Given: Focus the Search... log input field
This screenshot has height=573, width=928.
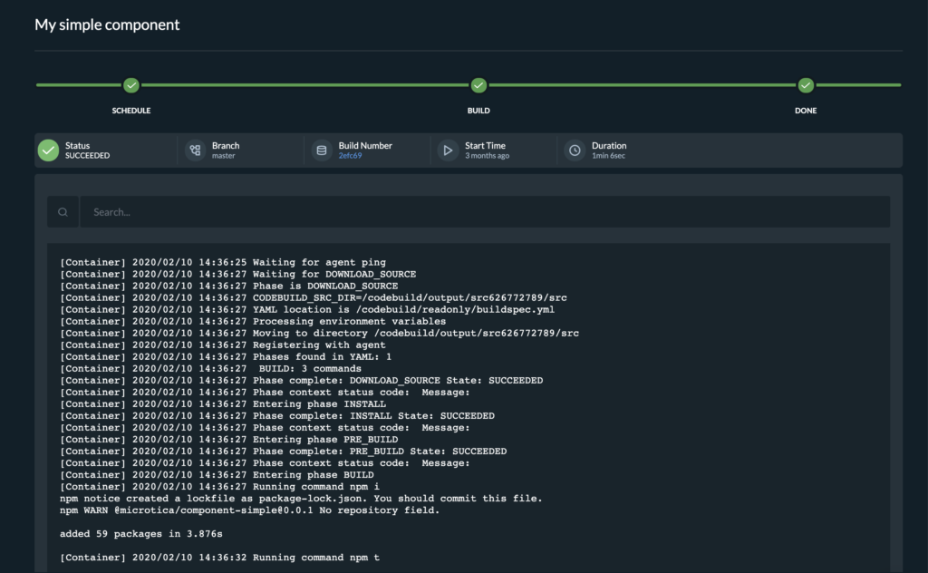Looking at the screenshot, I should [485, 212].
